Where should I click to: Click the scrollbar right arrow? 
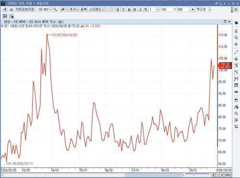point(183,175)
